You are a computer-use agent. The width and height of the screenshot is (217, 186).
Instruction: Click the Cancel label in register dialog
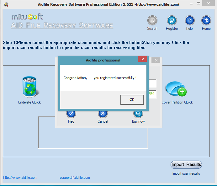(103, 121)
